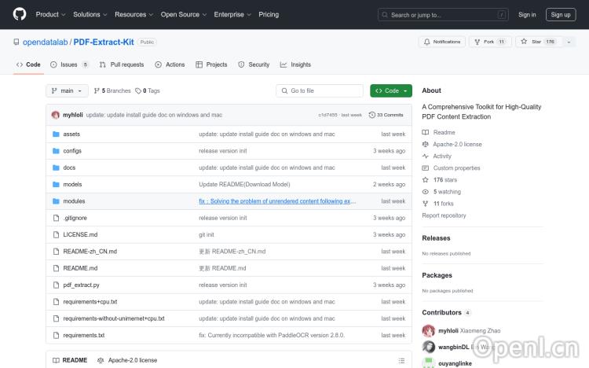The height and width of the screenshot is (368, 589).
Task: Click the pdf_extract.py file icon
Action: tap(56, 285)
